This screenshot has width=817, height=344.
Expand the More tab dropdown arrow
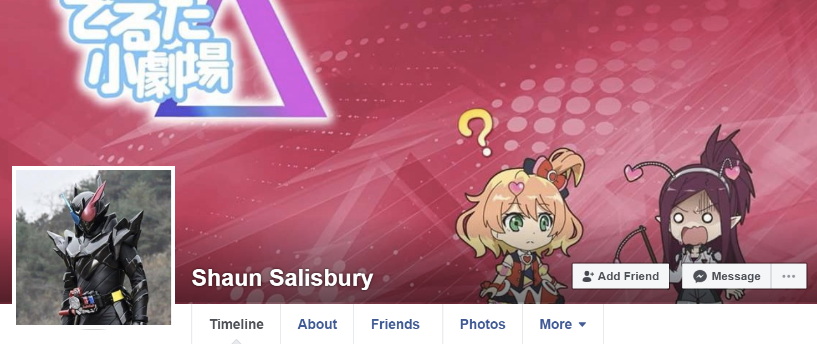pos(582,325)
